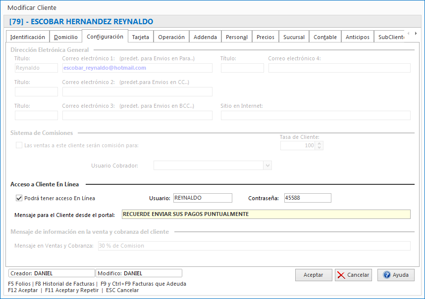
Task: Click the Tasa de Cliente value field
Action: tap(297, 145)
